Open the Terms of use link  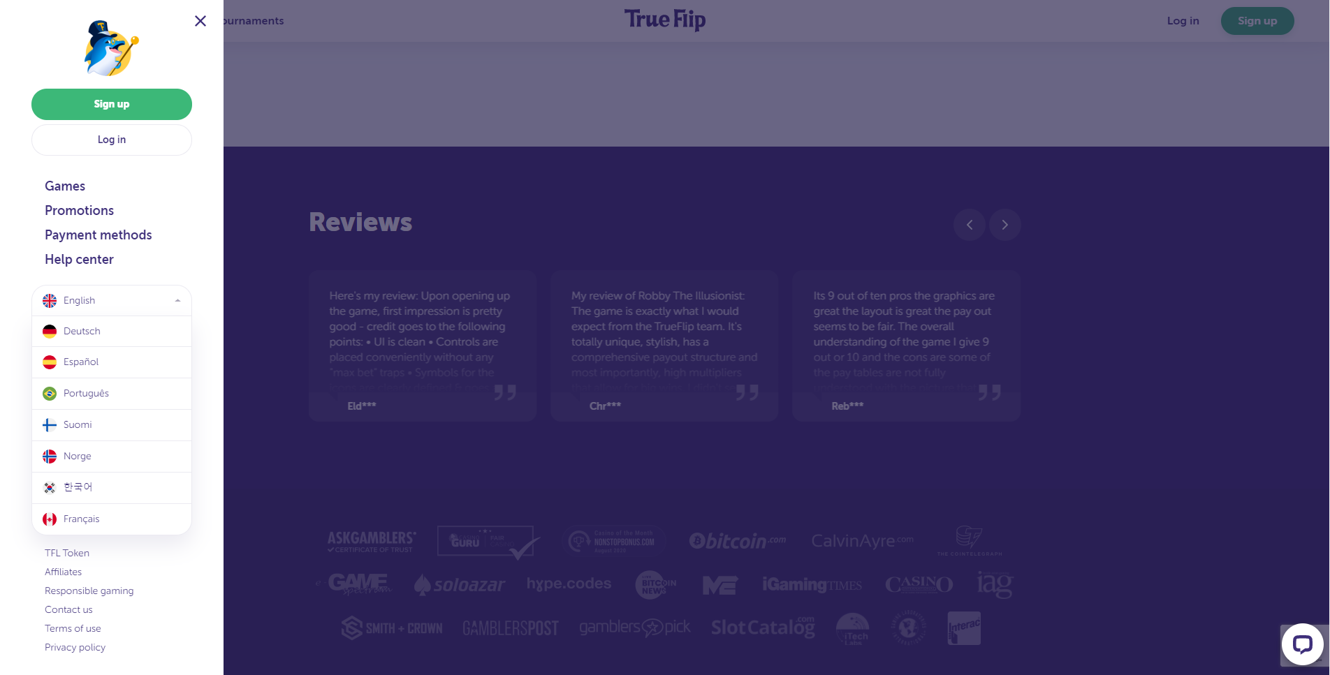pos(73,628)
